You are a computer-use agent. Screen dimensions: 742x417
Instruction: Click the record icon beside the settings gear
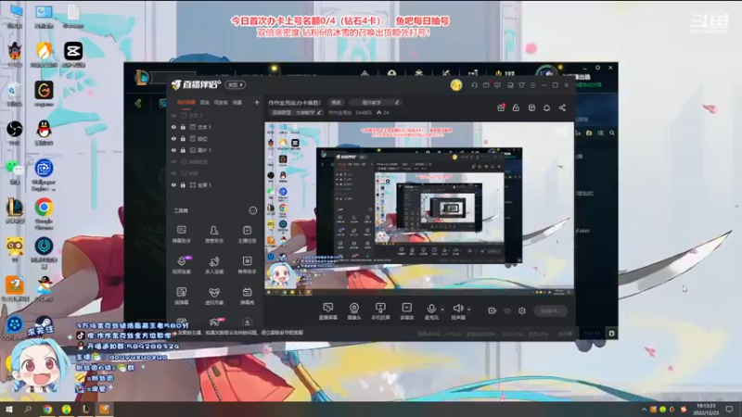pos(493,310)
